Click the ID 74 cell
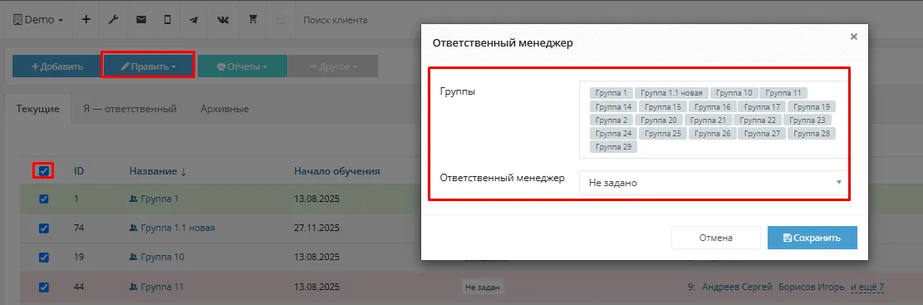This screenshot has height=305, width=923. [x=79, y=229]
